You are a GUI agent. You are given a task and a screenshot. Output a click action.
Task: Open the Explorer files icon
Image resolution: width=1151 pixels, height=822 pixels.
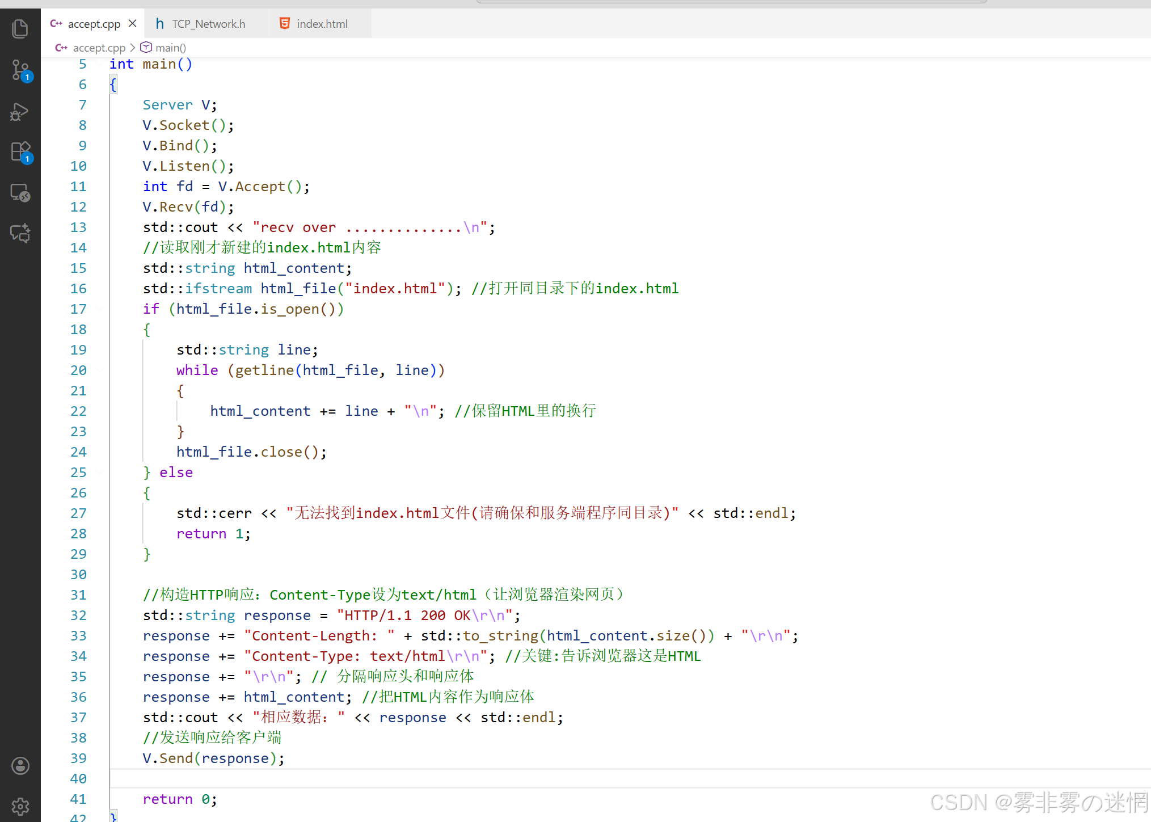click(20, 29)
